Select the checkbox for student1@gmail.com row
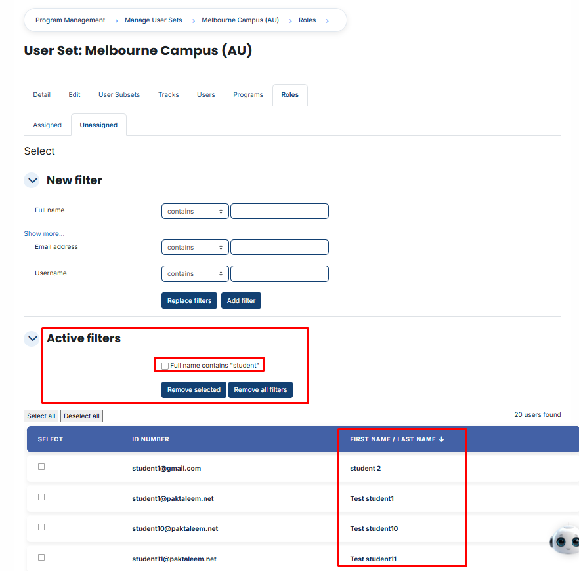Screen dimensions: 579x571 [41, 467]
